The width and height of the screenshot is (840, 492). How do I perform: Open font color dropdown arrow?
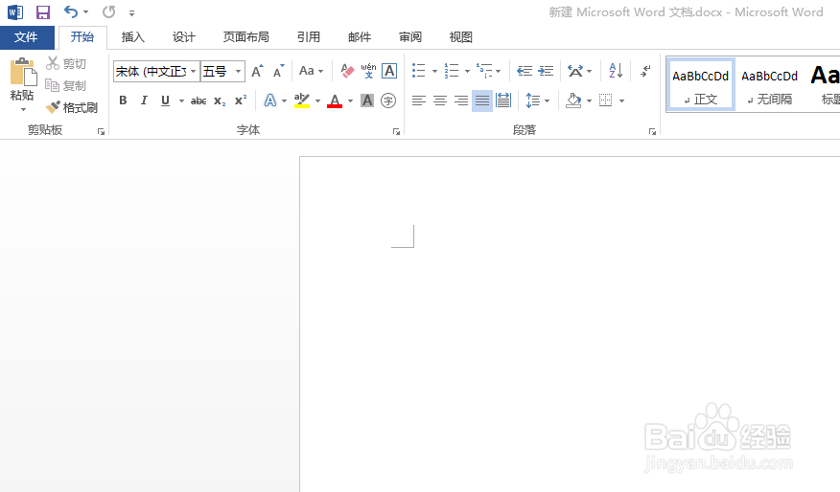(350, 101)
